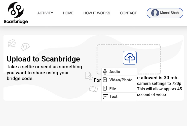
Task: Click the Text chat bubble icon
Action: click(x=105, y=97)
